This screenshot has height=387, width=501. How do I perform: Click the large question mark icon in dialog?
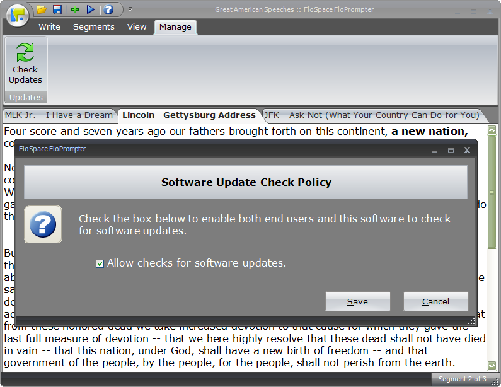43,224
